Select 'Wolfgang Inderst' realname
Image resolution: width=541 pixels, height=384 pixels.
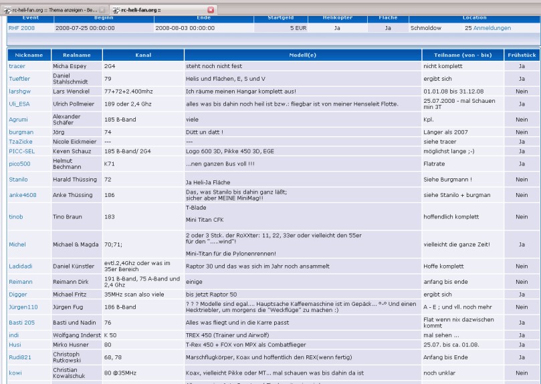pos(77,335)
